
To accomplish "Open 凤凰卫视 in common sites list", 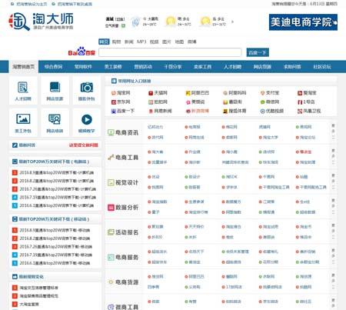I will pos(309,111).
